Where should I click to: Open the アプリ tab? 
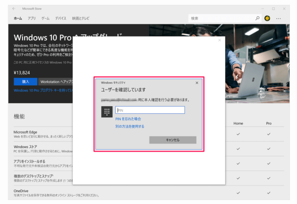32,19
